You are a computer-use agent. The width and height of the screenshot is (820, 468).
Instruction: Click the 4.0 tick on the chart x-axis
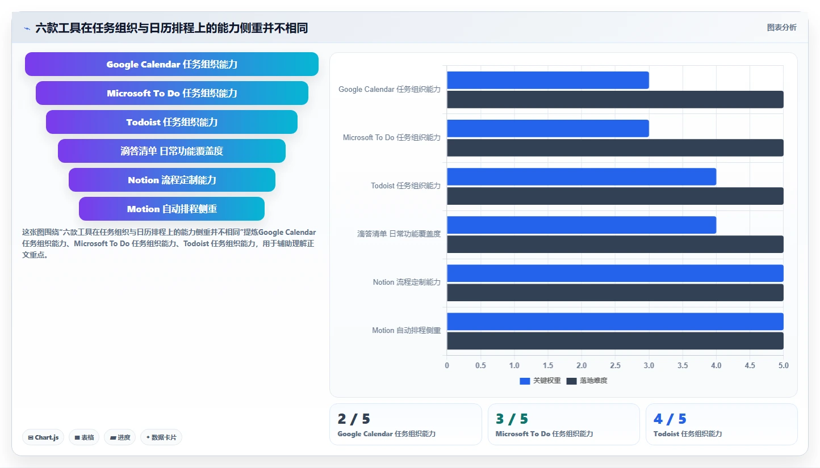(717, 366)
